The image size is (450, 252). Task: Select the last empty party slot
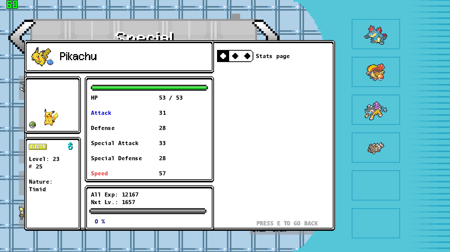point(376,223)
